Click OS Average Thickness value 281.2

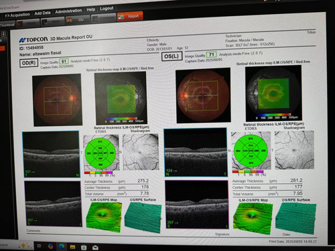(296, 180)
